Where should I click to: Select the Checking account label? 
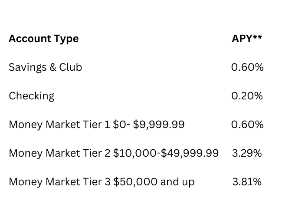tap(31, 96)
